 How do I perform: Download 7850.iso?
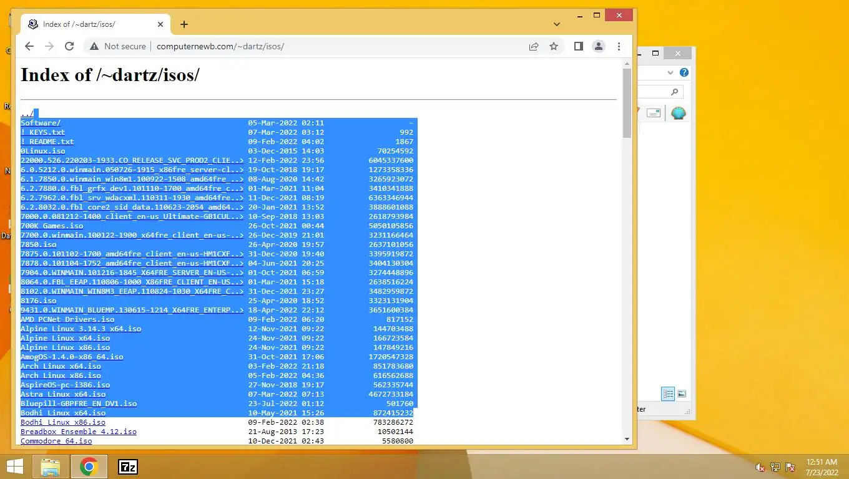38,244
